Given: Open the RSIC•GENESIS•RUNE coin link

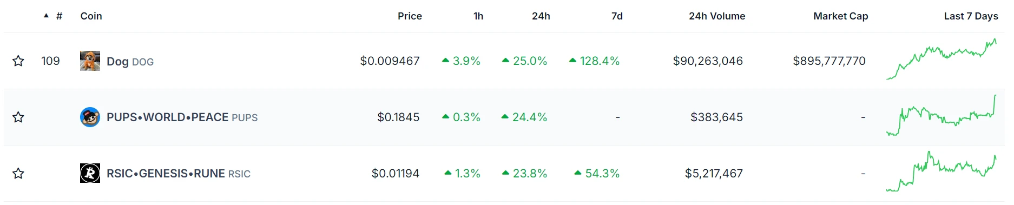Looking at the screenshot, I should coord(179,174).
